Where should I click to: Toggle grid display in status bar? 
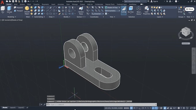(131, 108)
